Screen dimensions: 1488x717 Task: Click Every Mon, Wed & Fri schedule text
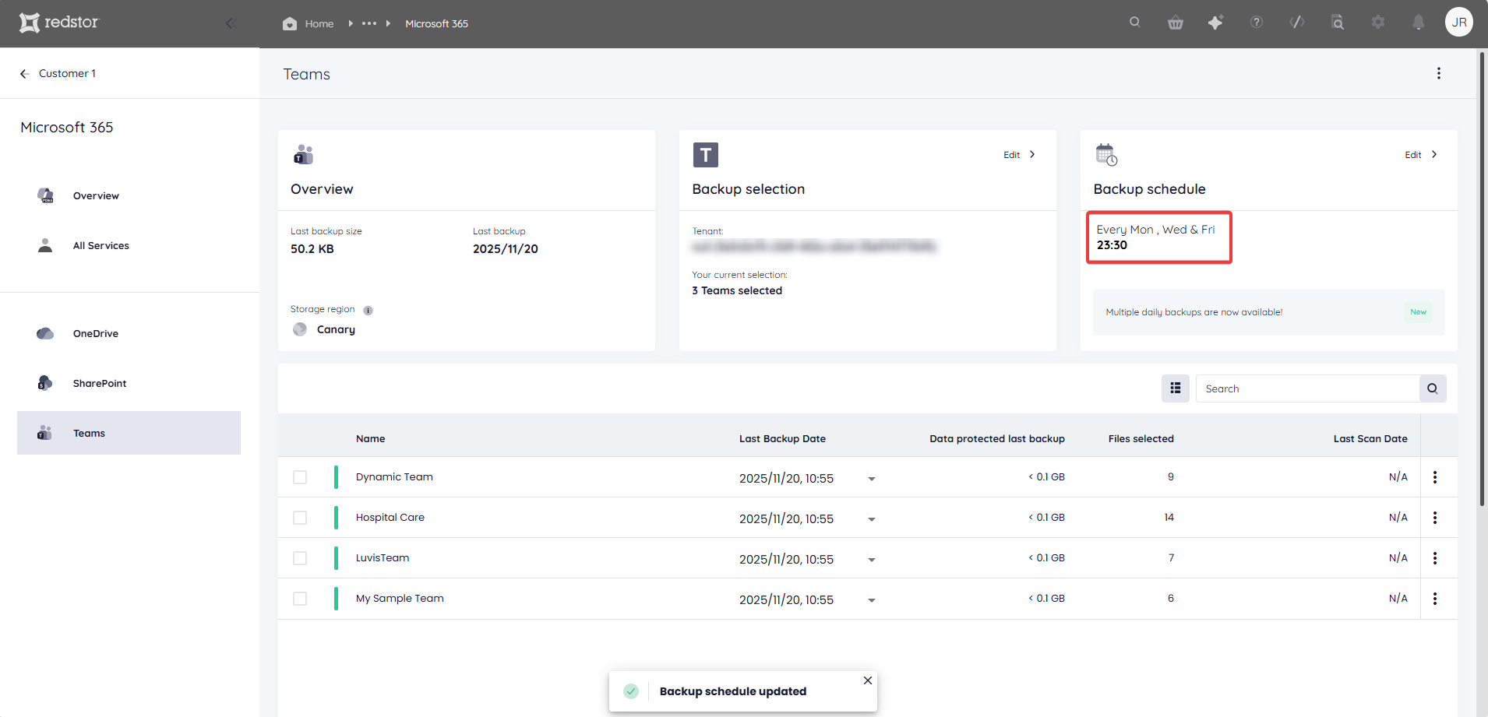coord(1155,230)
